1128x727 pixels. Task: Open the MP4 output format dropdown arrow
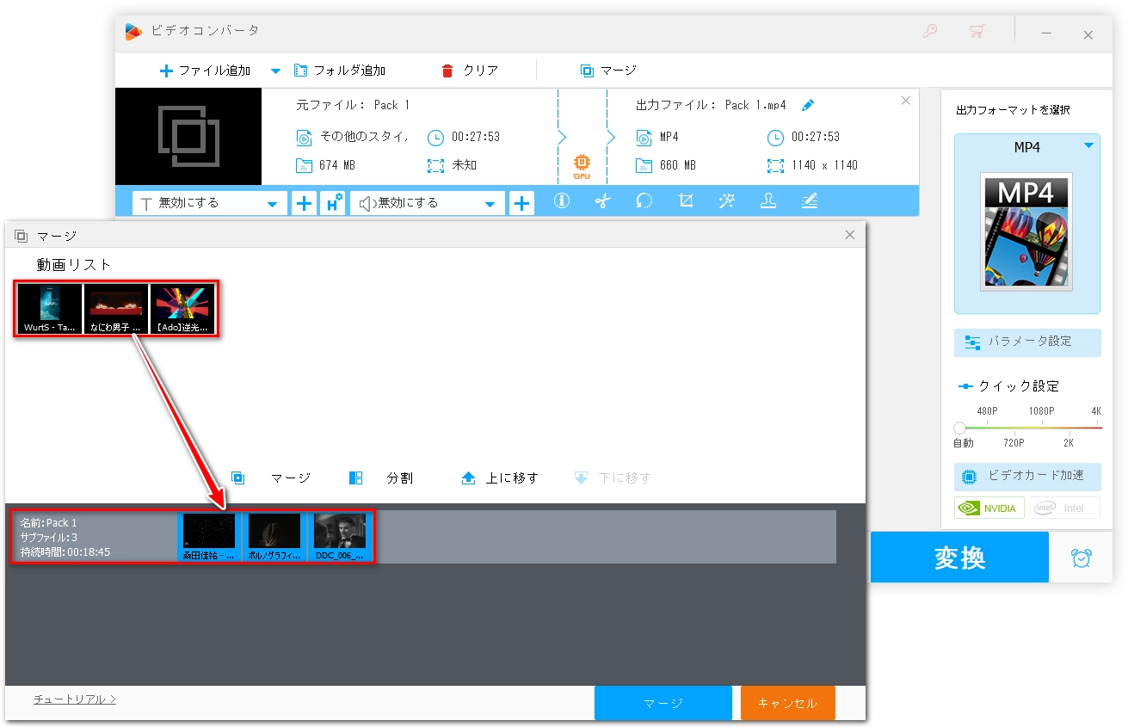click(x=1088, y=145)
